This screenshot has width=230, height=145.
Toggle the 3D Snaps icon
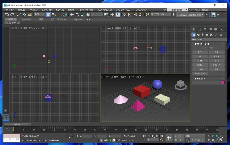pyautogui.click(x=124, y=14)
